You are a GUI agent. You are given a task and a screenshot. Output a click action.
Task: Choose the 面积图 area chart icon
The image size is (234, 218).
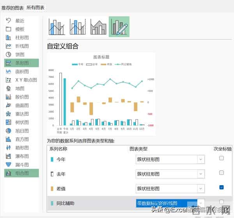point(8,71)
